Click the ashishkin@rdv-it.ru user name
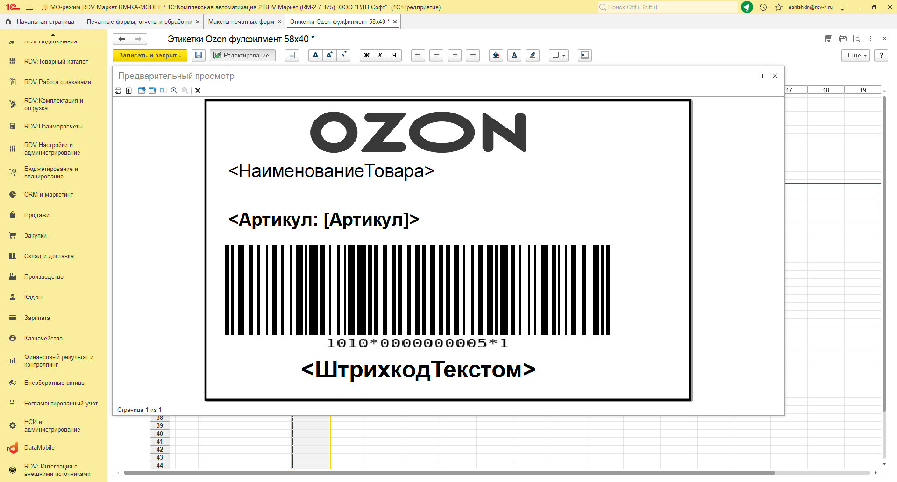The width and height of the screenshot is (897, 482). pyautogui.click(x=811, y=7)
